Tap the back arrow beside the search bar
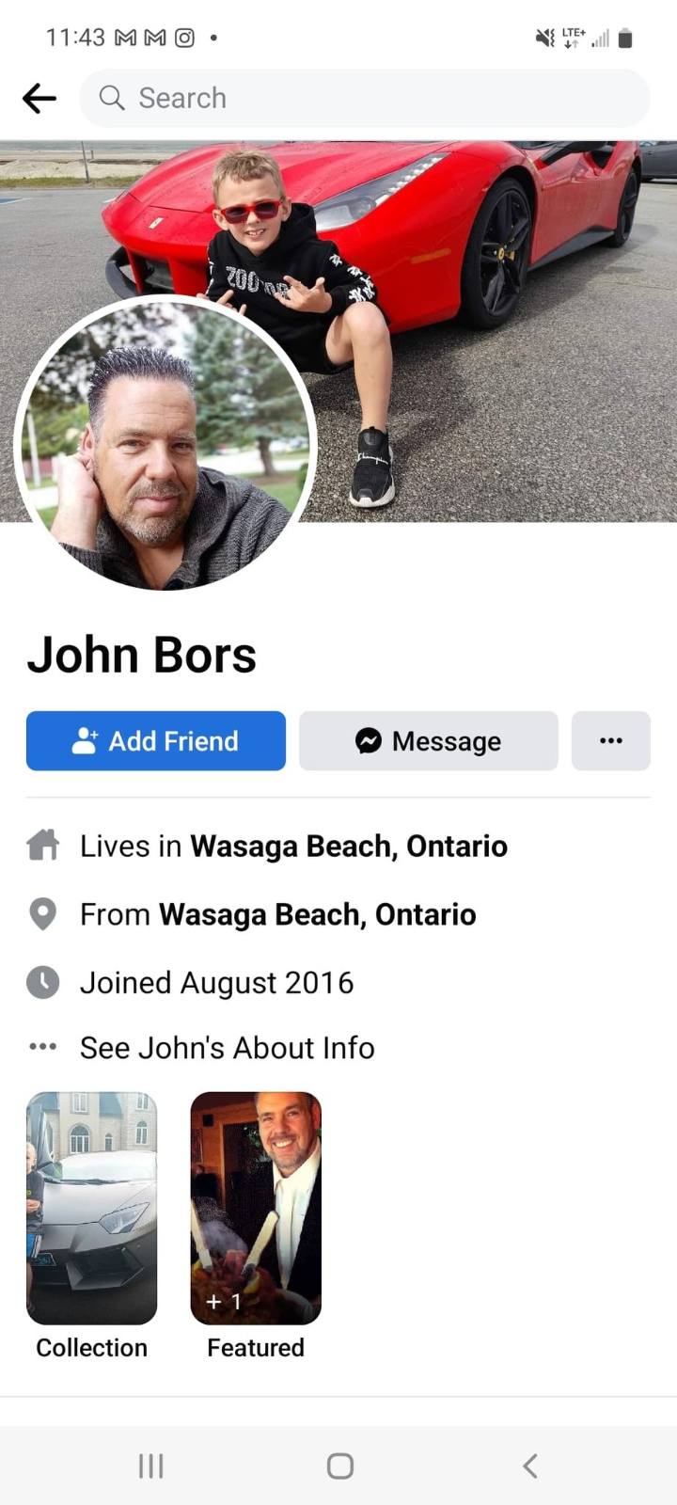The height and width of the screenshot is (1505, 677). pos(39,98)
